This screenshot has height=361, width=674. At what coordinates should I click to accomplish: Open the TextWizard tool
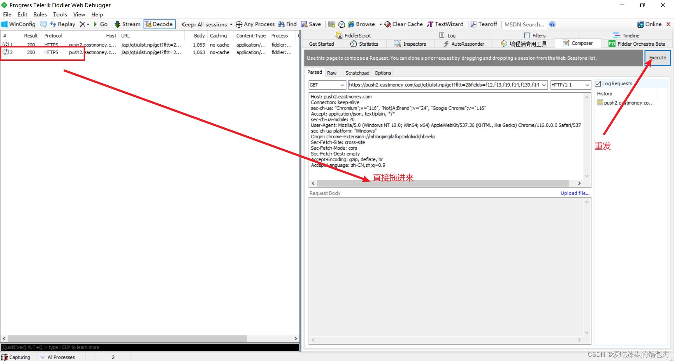coord(445,24)
